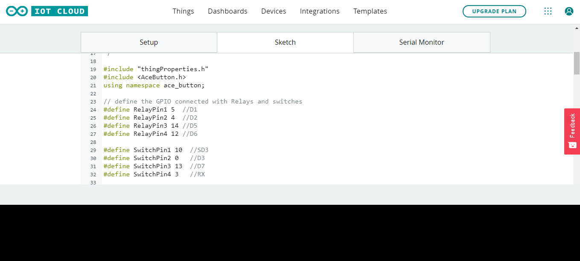The height and width of the screenshot is (261, 580).
Task: Go to the Devices section
Action: (274, 11)
